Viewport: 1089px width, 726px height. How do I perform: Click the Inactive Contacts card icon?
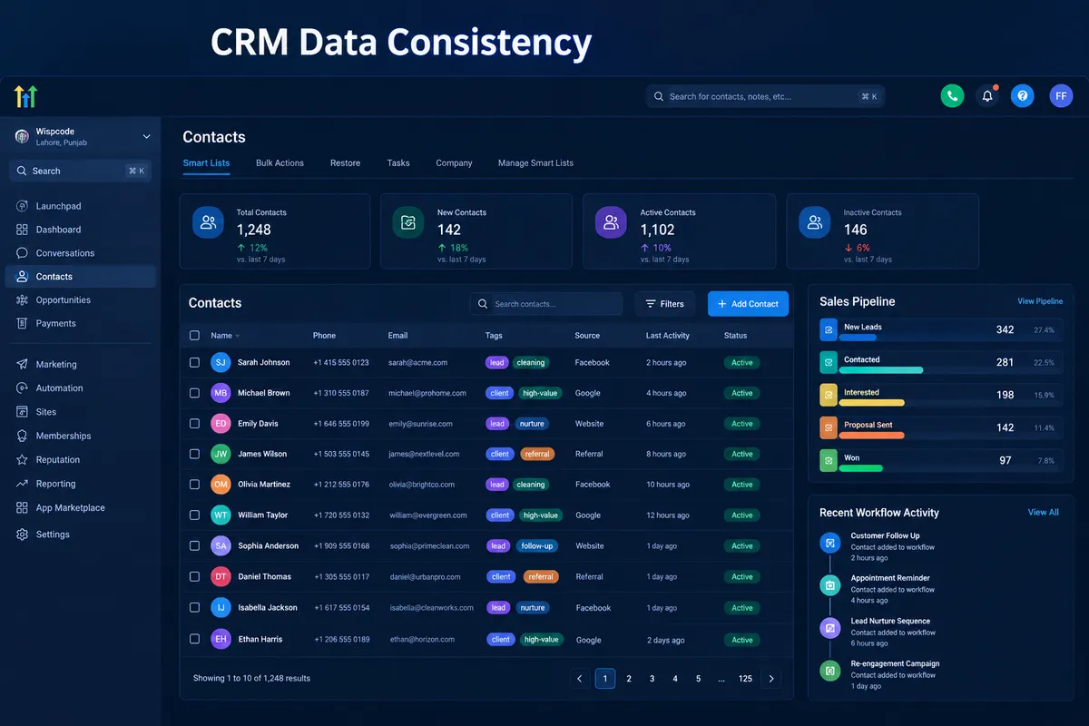point(814,222)
